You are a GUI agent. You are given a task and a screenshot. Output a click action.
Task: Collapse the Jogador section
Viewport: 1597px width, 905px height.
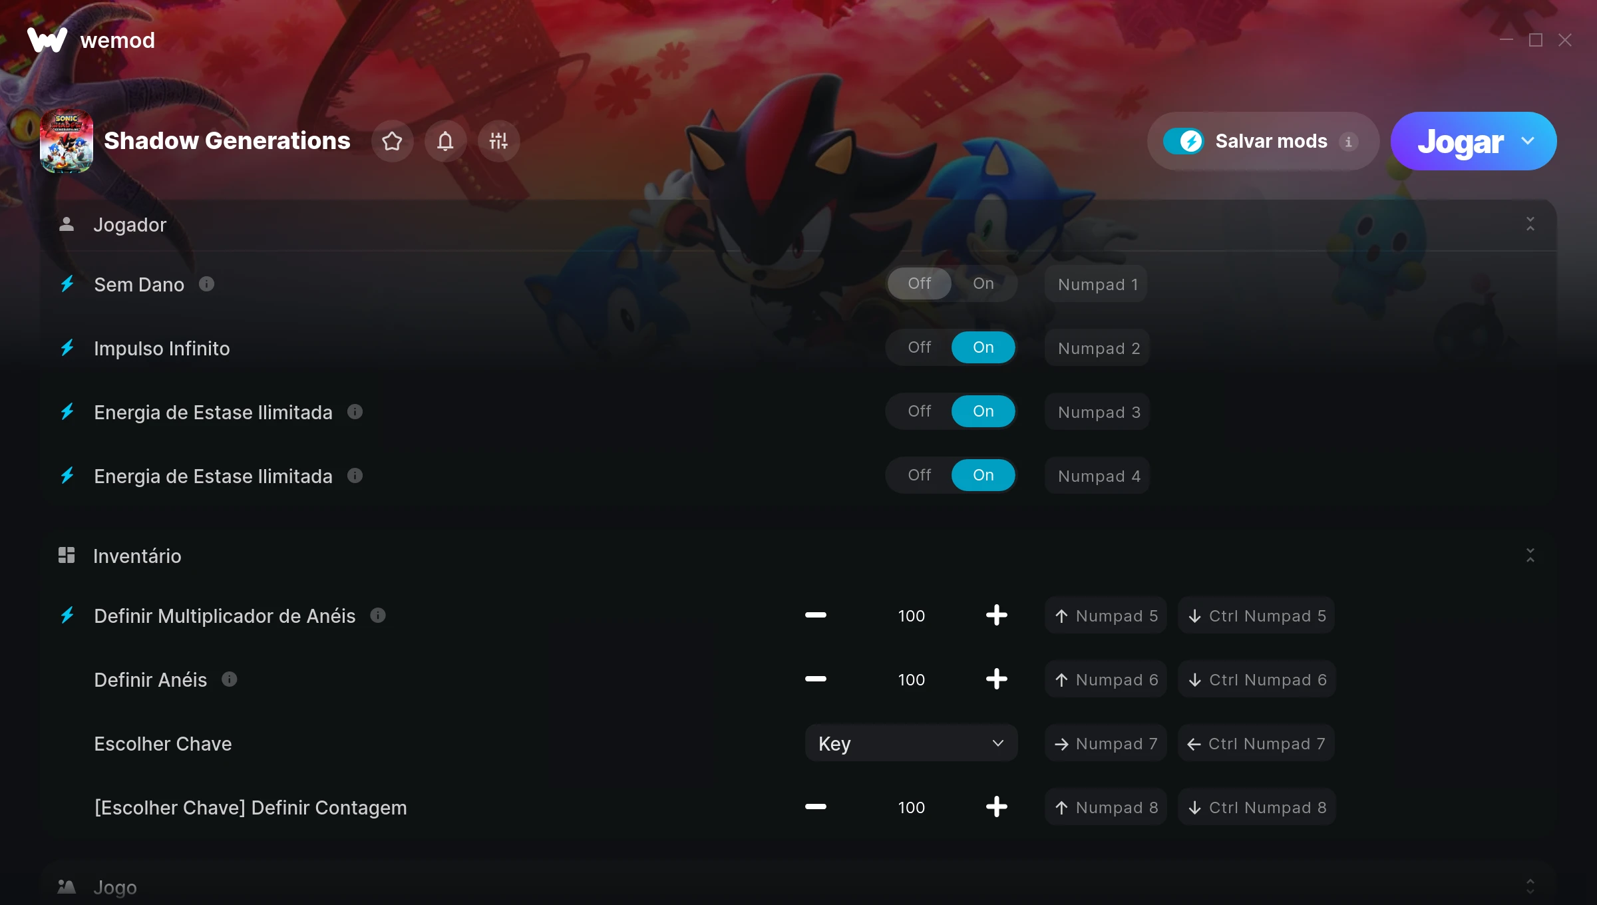pyautogui.click(x=1530, y=224)
